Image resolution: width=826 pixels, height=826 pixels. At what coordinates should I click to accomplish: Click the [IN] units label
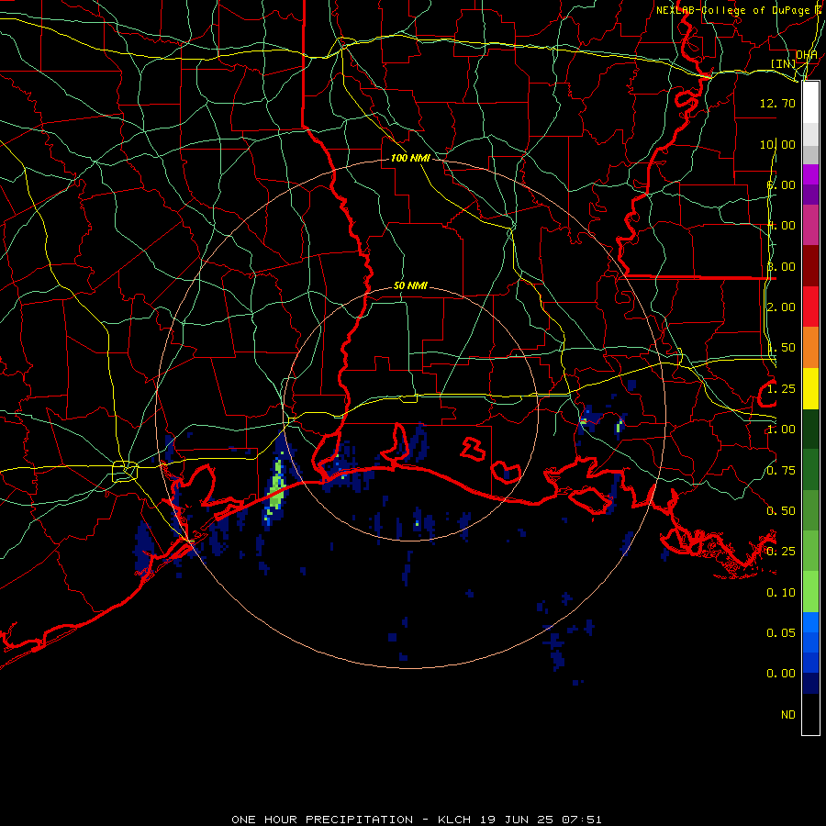pos(784,63)
